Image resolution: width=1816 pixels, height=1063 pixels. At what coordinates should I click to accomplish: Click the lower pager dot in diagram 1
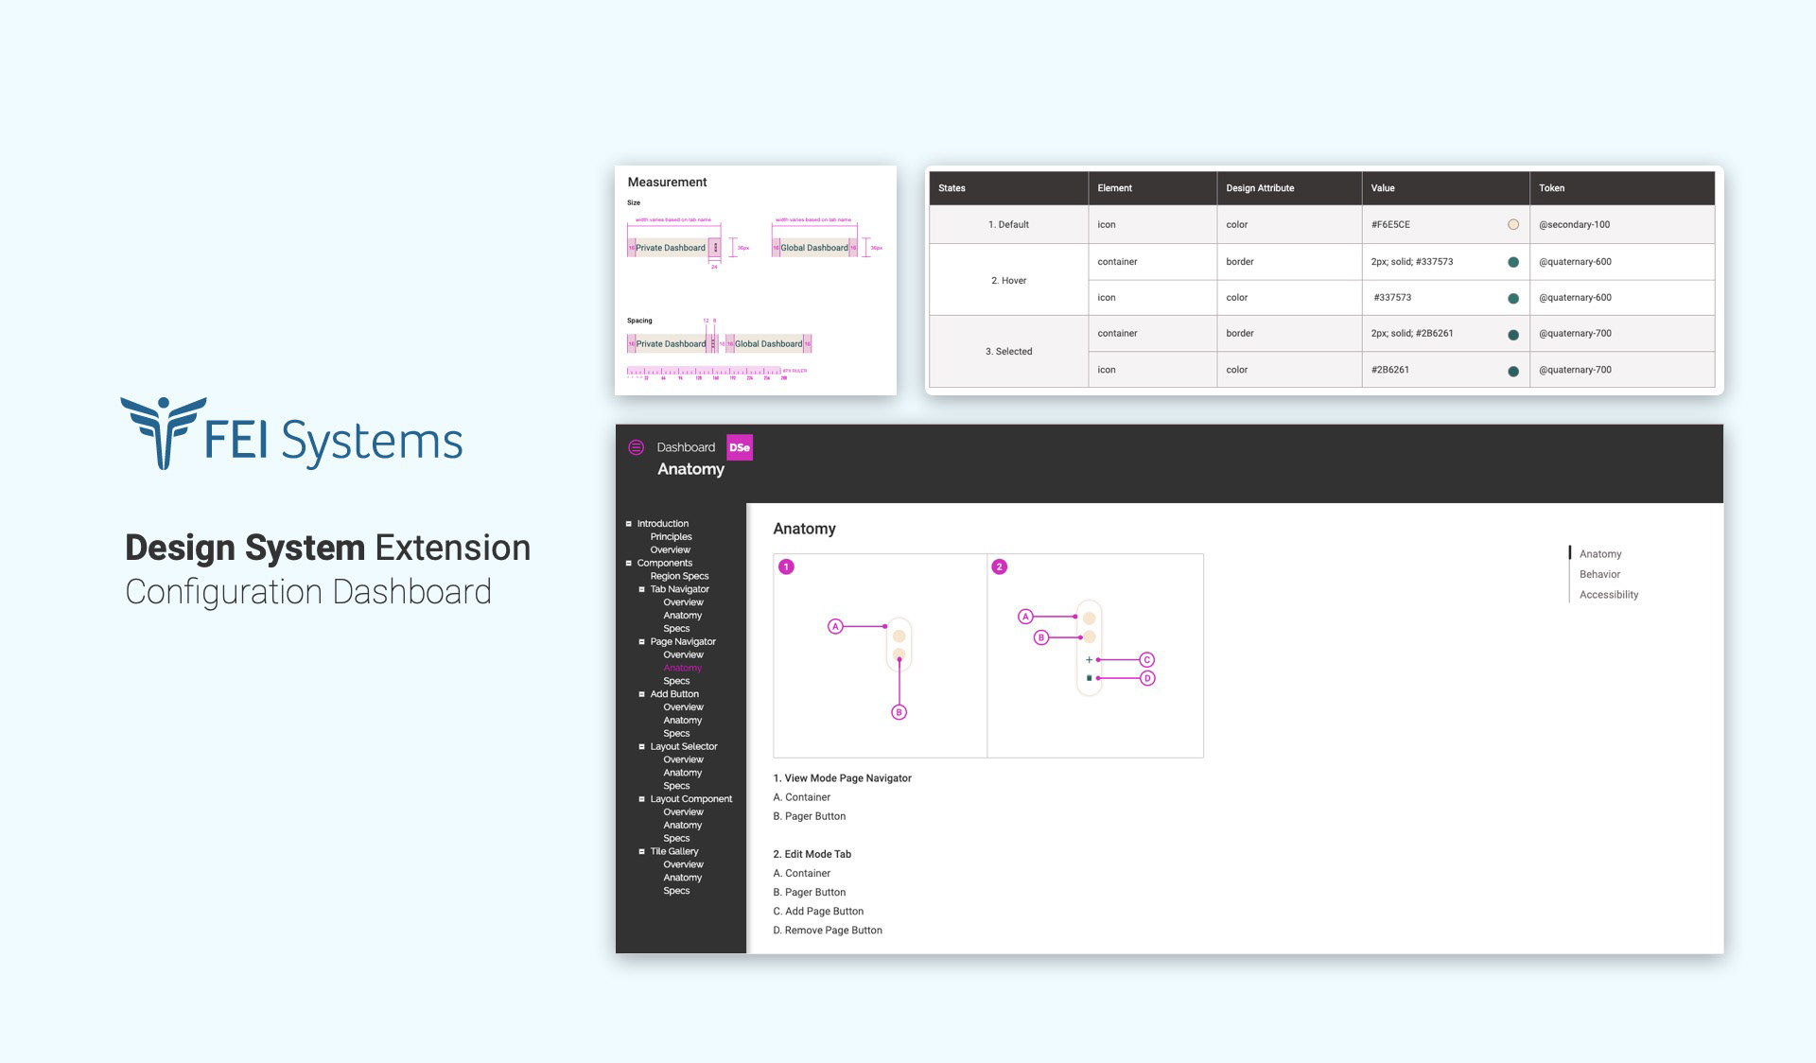tap(899, 654)
